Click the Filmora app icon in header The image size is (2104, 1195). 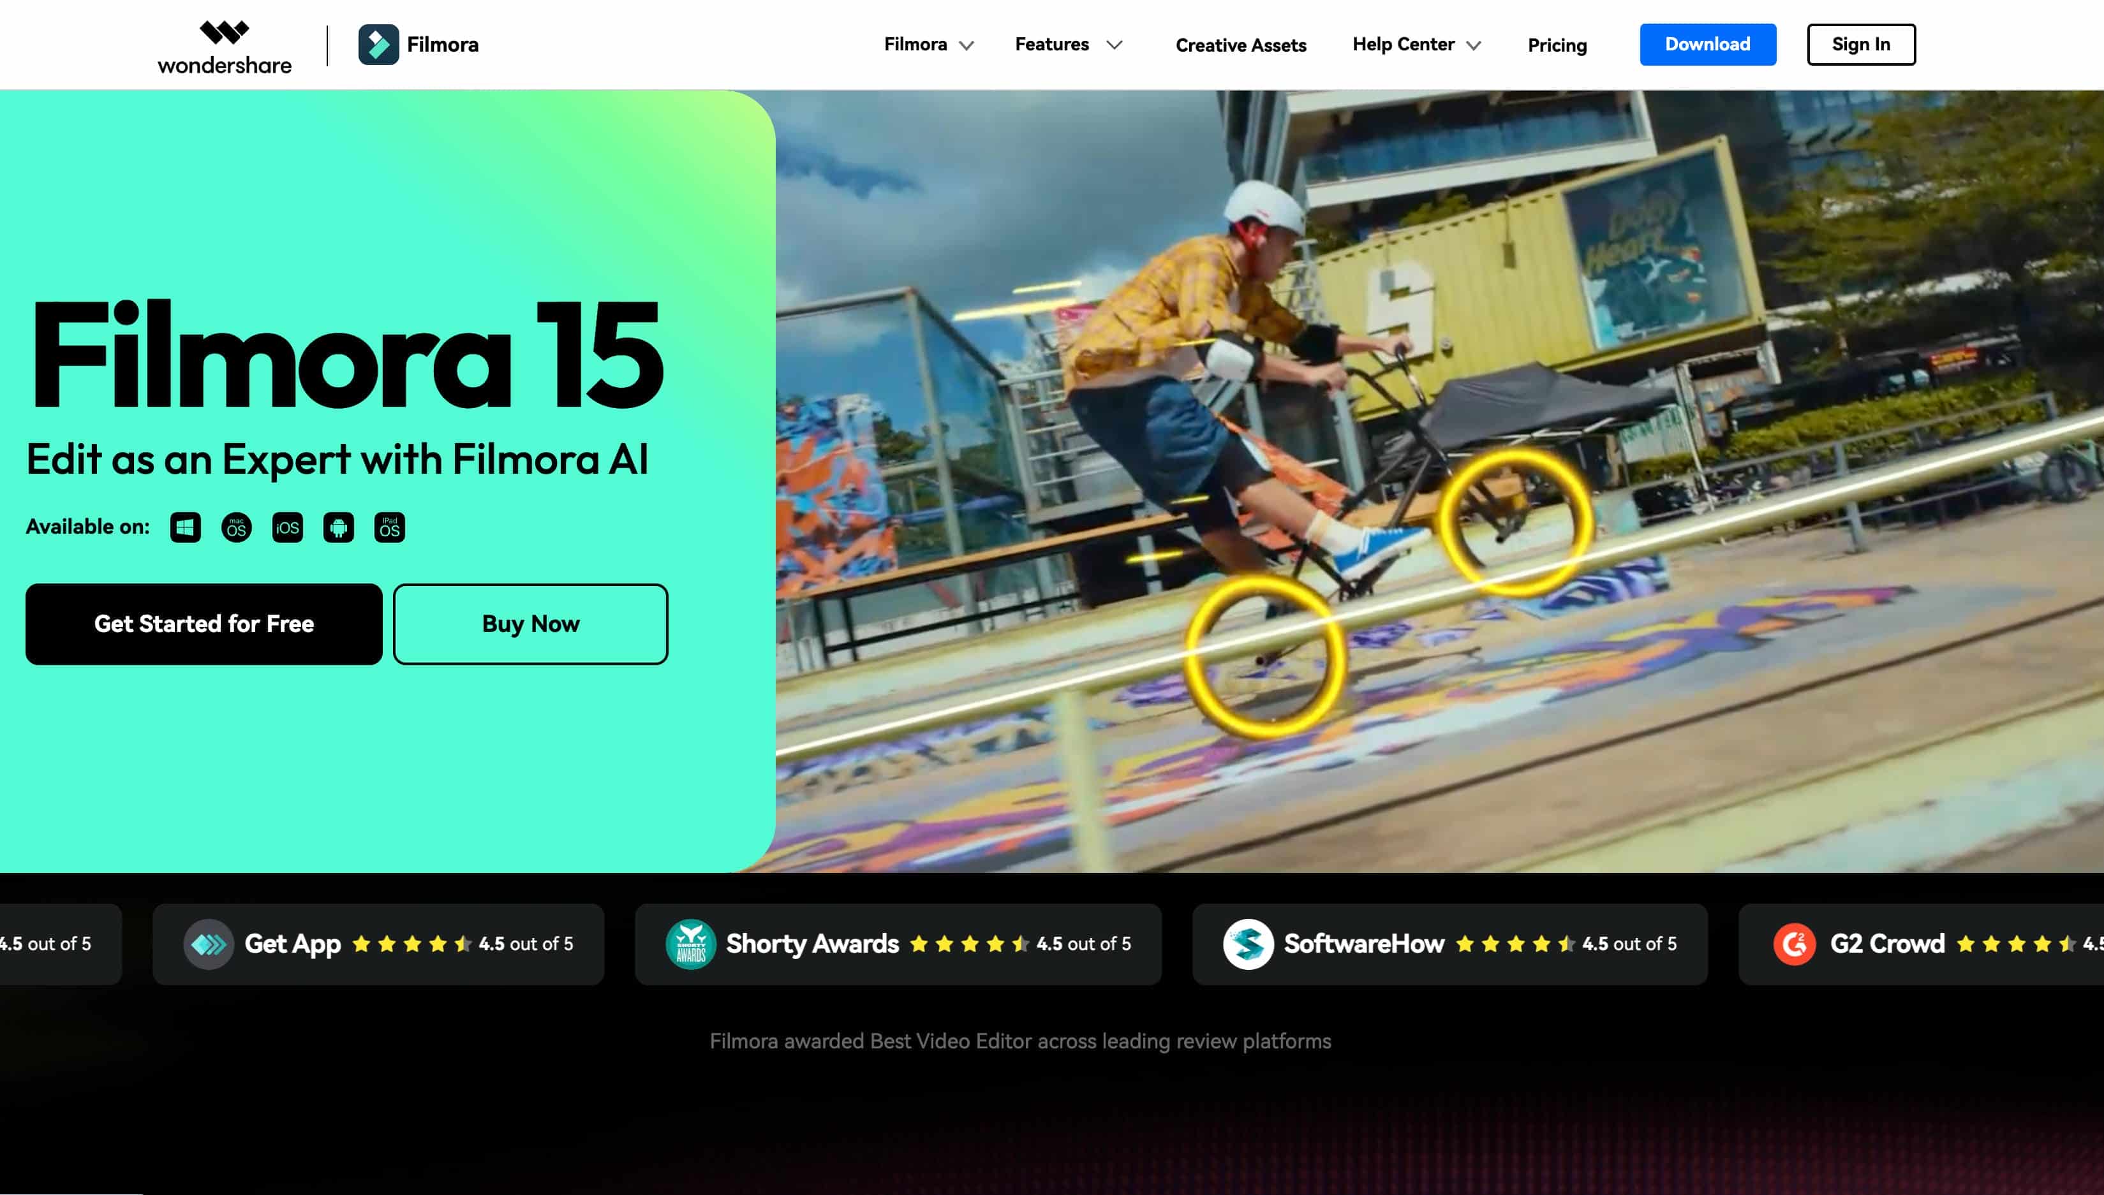pos(378,45)
